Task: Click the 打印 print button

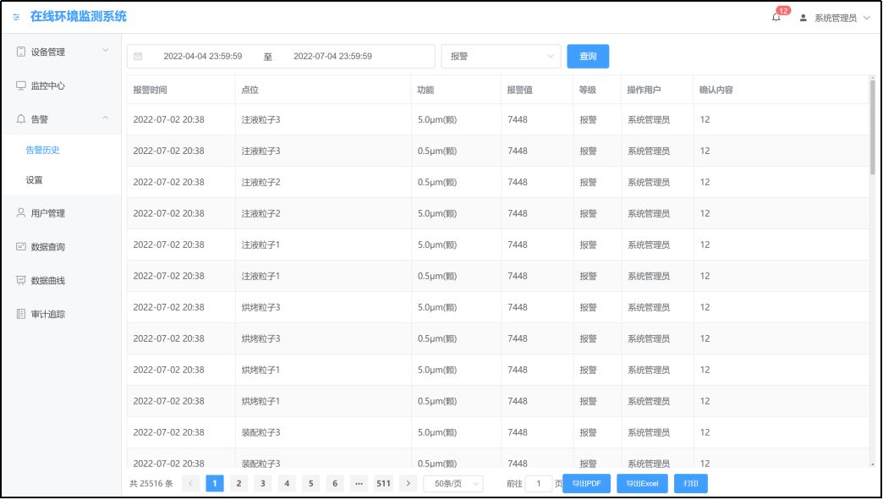Action: pos(691,484)
